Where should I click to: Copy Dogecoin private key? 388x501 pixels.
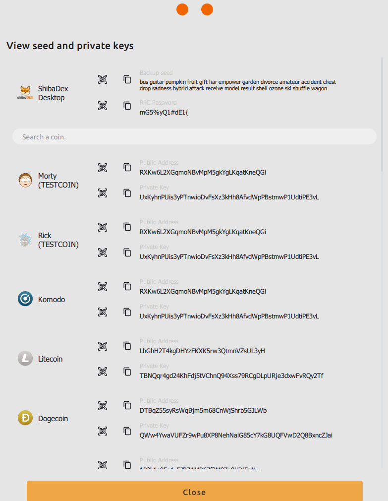point(127,431)
